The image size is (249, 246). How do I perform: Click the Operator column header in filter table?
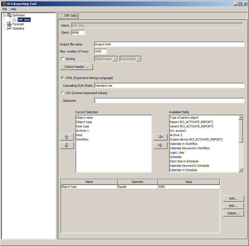(138, 182)
